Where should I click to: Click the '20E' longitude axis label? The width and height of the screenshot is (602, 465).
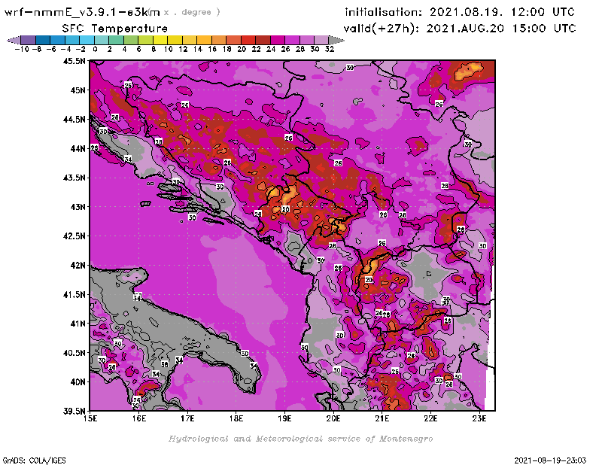333,418
